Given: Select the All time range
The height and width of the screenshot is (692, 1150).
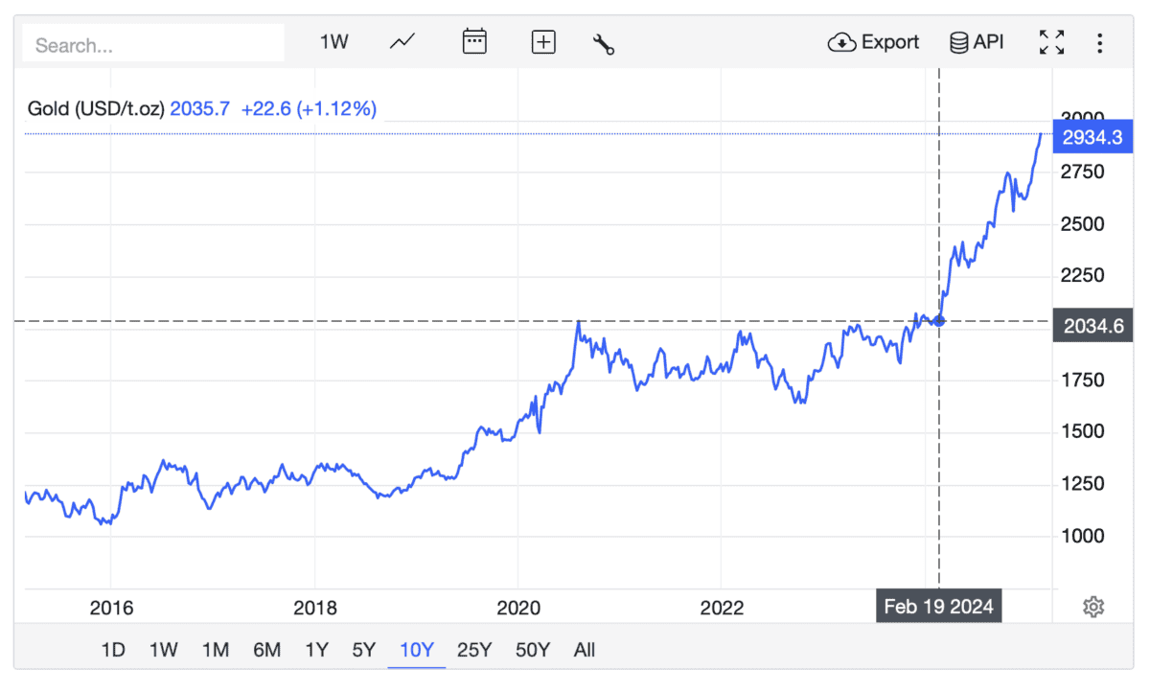Looking at the screenshot, I should pyautogui.click(x=585, y=650).
